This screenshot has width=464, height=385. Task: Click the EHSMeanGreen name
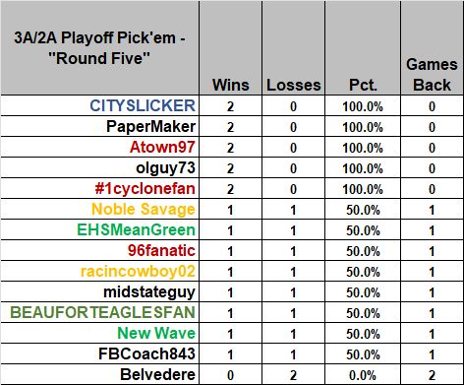137,229
